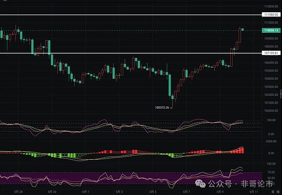Click the 107199.81 support price label

pyautogui.click(x=269, y=53)
